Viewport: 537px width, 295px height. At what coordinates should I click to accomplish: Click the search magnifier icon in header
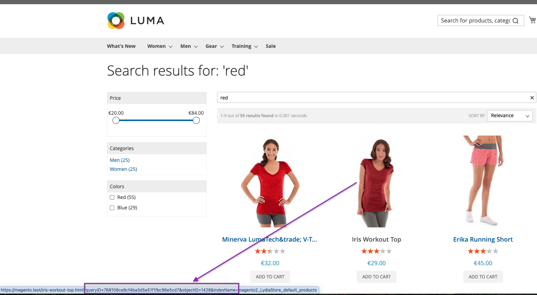coord(516,21)
